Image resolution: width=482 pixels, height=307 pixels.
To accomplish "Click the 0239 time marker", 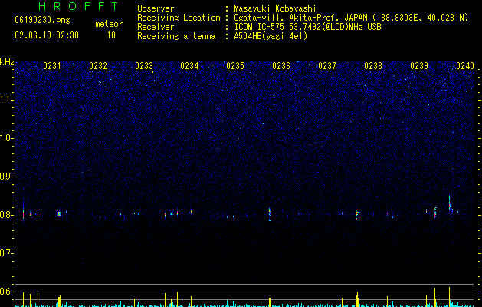I will [x=419, y=66].
